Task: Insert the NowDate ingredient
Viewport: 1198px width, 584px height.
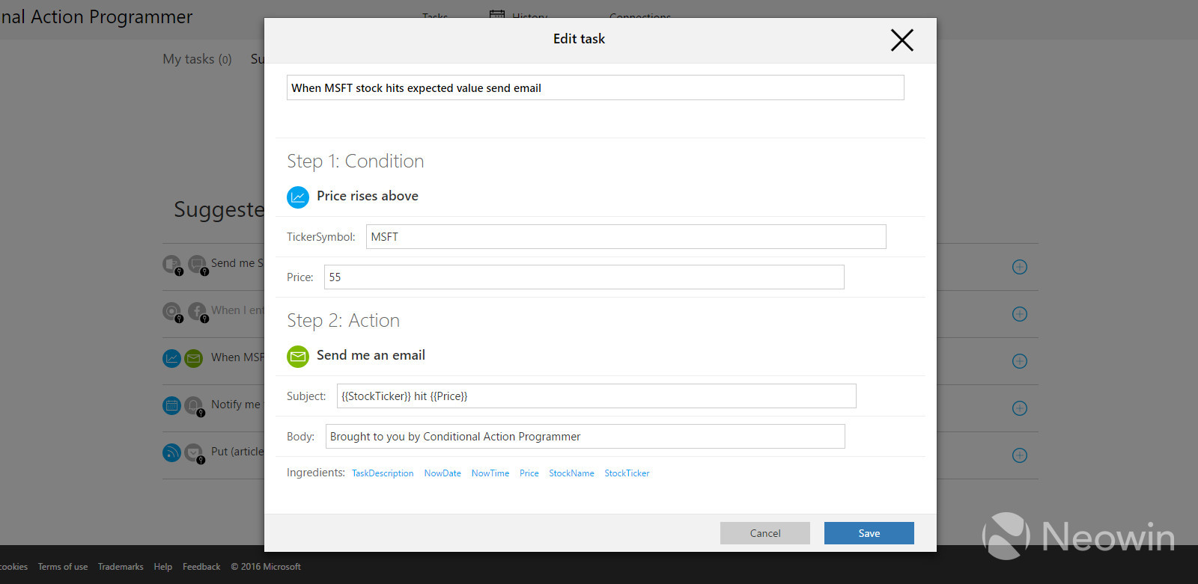Action: (443, 473)
